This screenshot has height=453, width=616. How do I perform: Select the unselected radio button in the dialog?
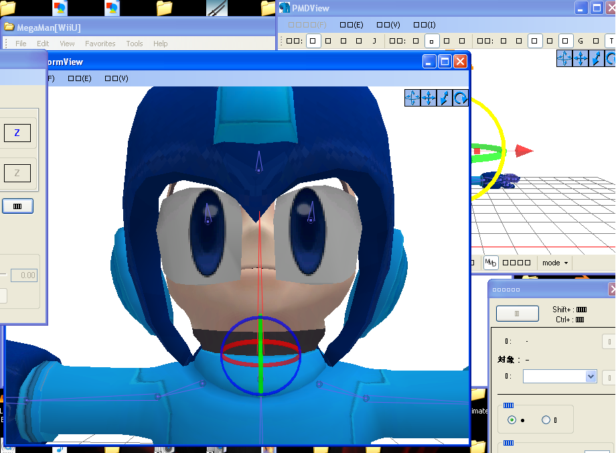[x=546, y=420]
